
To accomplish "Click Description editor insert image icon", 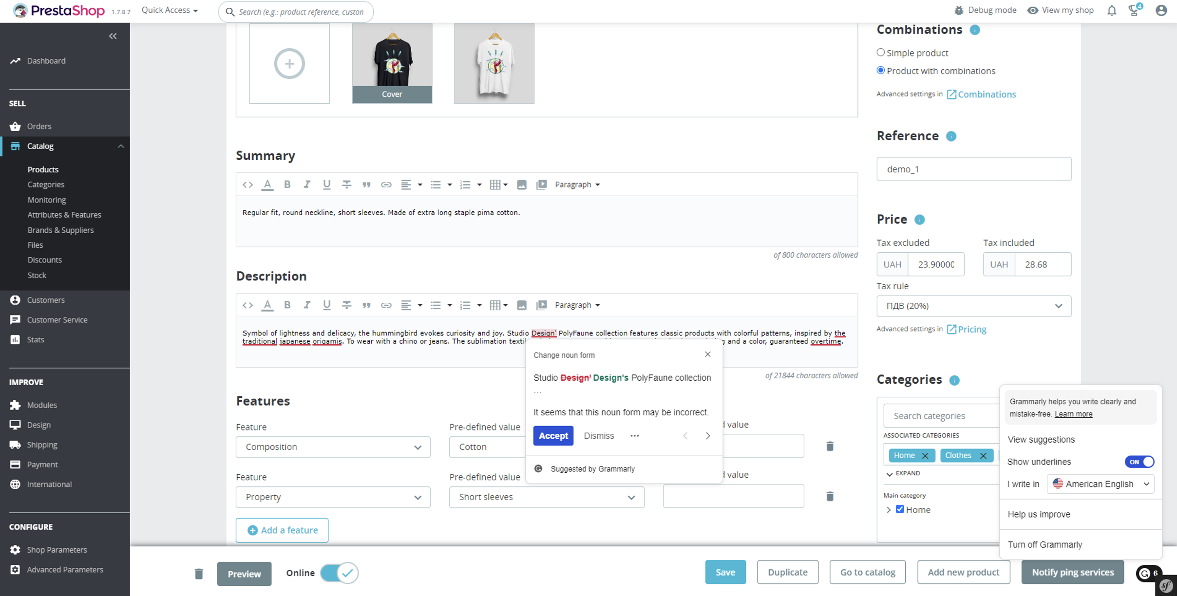I will 521,305.
